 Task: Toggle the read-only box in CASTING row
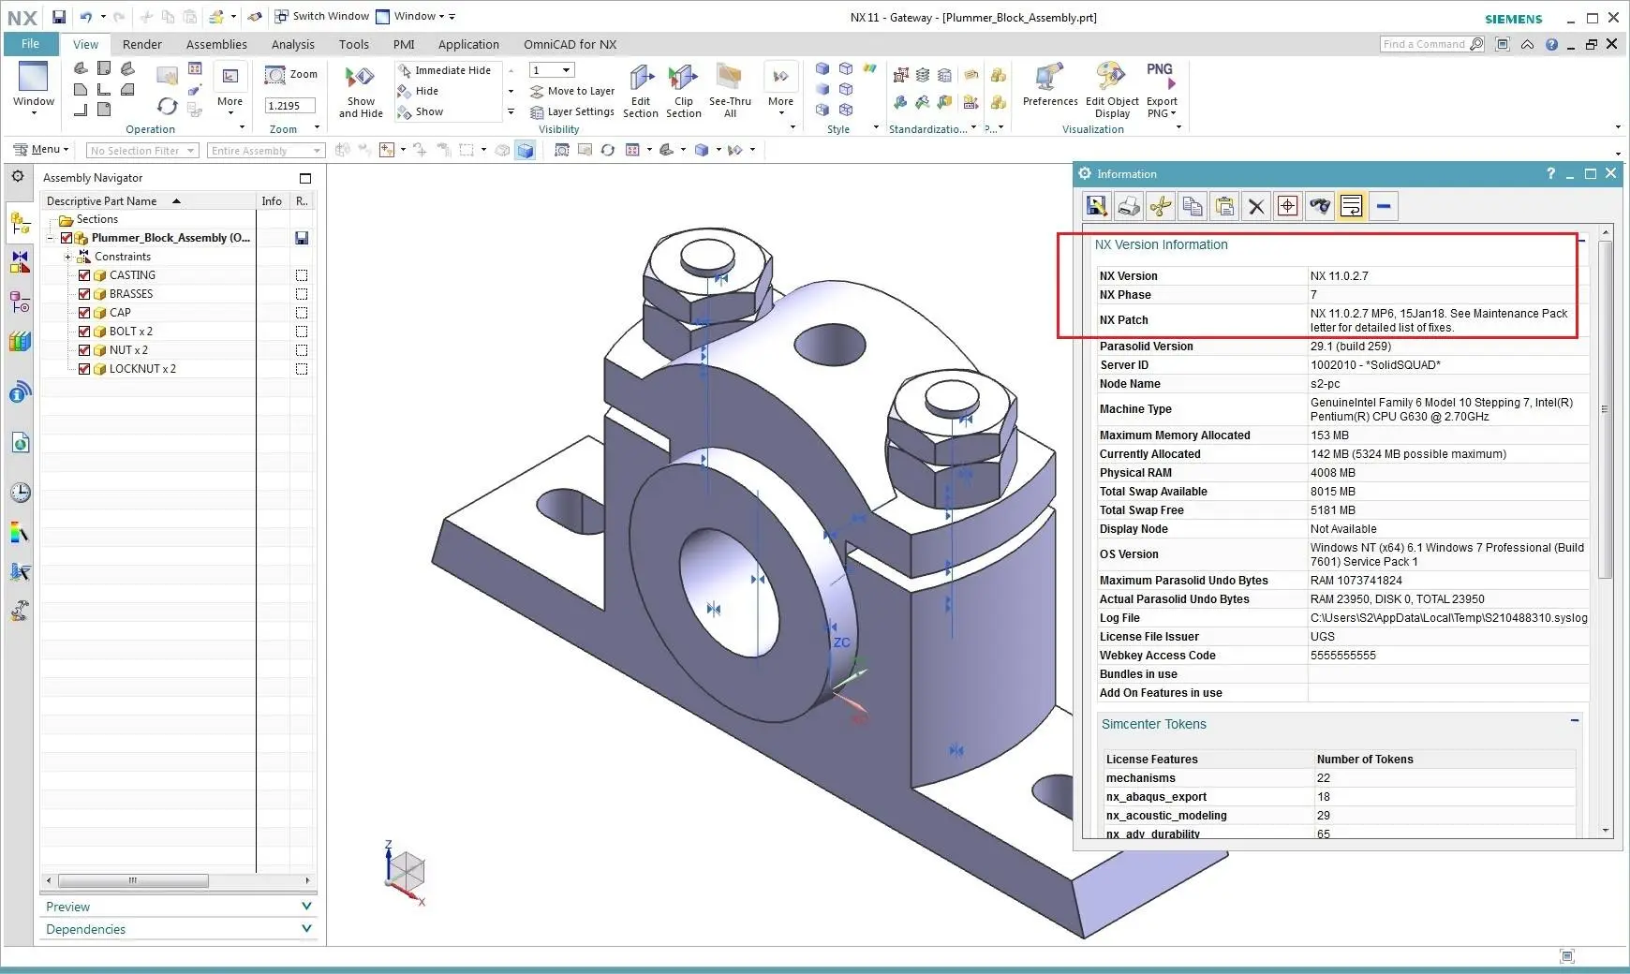[302, 275]
